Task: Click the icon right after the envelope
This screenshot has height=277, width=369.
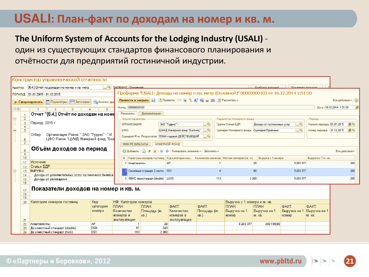Action: coord(185,100)
